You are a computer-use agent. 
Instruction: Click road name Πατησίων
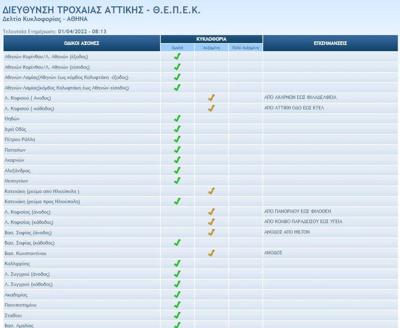[x=15, y=150]
